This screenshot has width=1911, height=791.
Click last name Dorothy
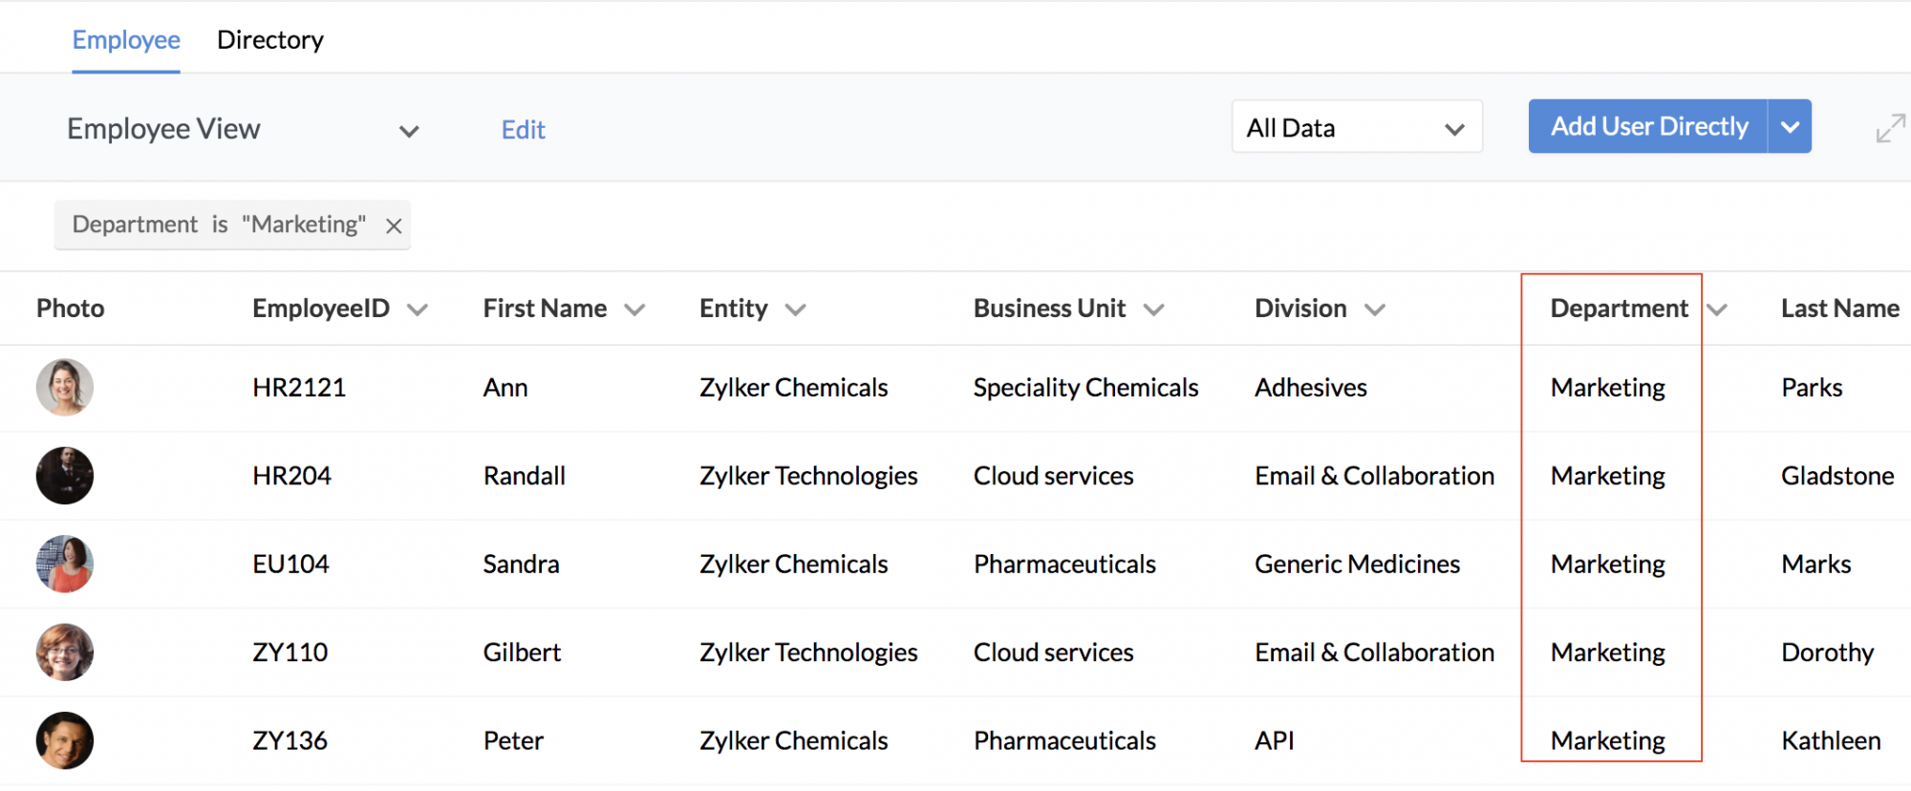[x=1827, y=652]
